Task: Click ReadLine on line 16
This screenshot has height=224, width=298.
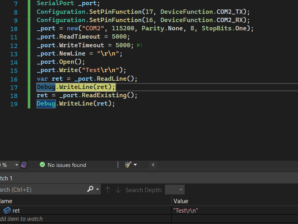Action: [112, 79]
